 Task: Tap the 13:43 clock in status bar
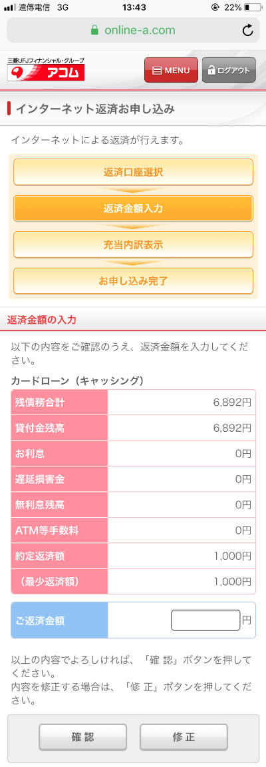coord(133,7)
